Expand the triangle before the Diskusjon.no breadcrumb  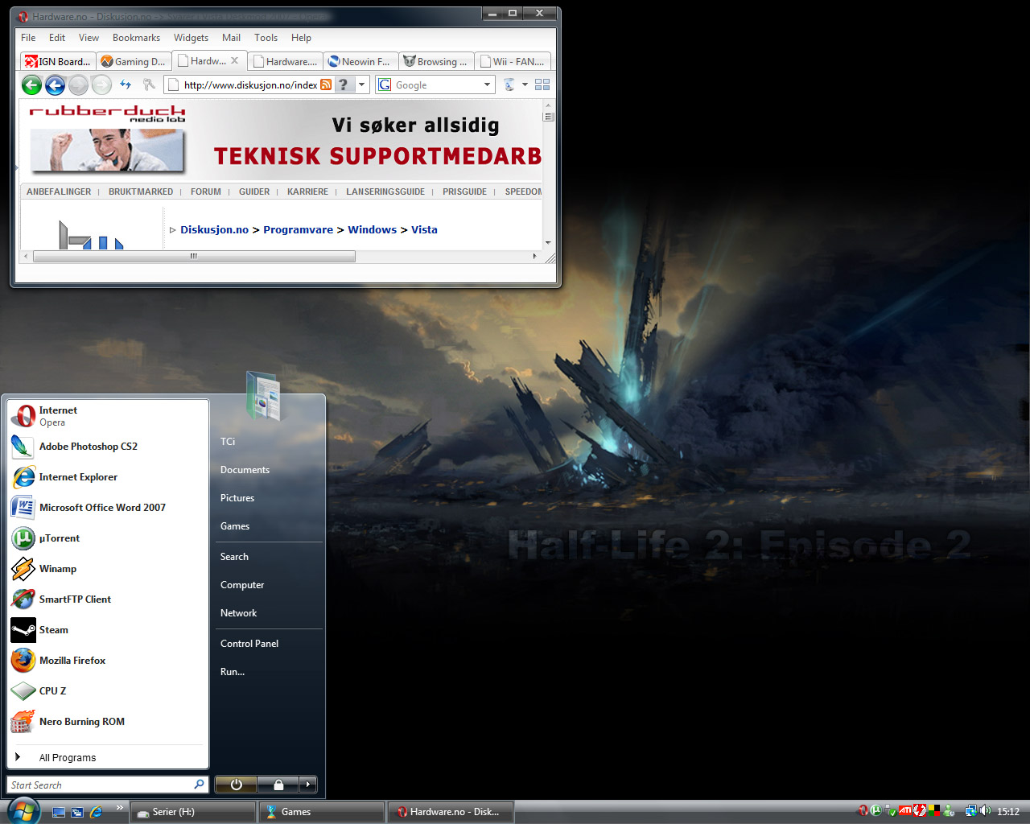(172, 230)
